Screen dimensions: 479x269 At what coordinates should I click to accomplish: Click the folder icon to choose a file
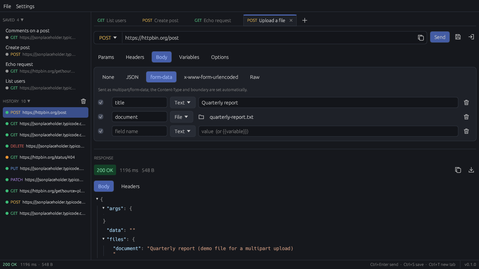pyautogui.click(x=201, y=117)
